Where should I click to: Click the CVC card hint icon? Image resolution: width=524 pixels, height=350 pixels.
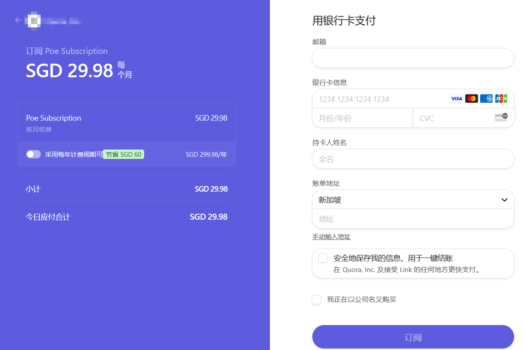click(501, 117)
